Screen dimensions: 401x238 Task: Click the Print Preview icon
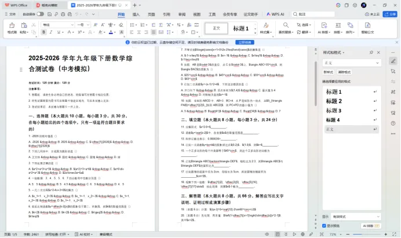tap(70, 14)
